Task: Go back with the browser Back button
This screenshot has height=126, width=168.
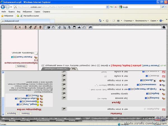Action: point(3,7)
